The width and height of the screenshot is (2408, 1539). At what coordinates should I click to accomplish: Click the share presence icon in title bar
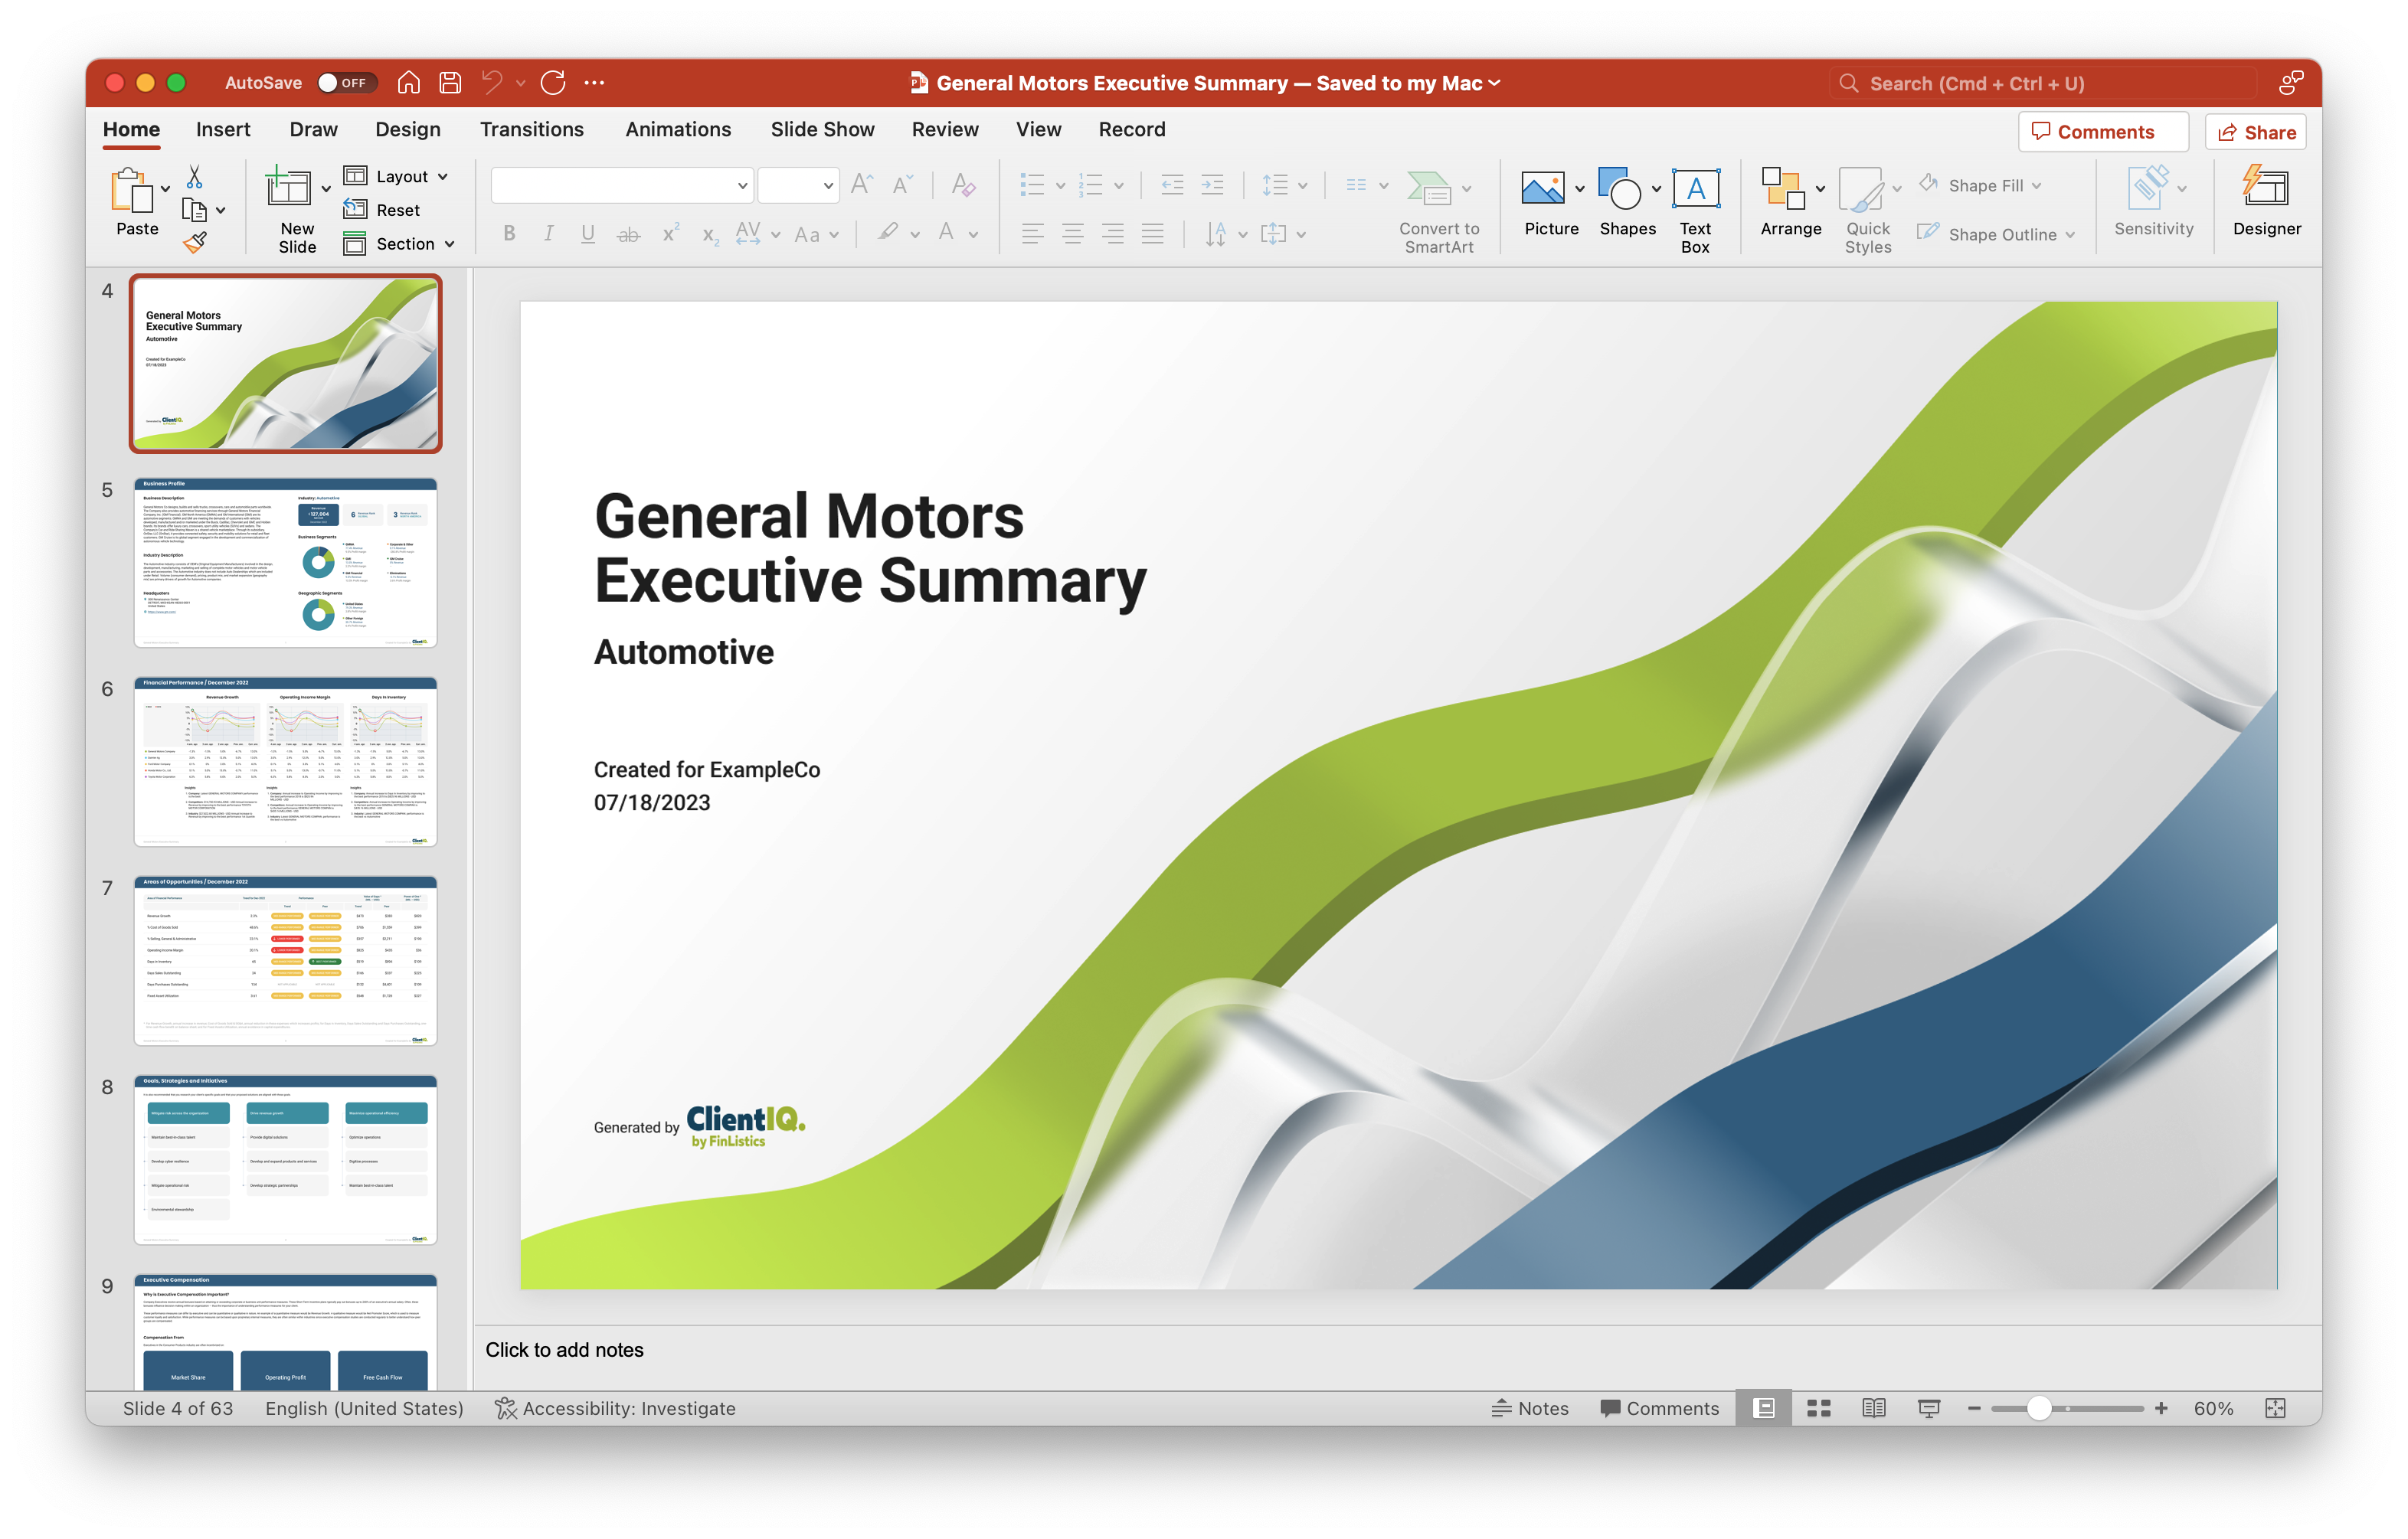(2291, 83)
